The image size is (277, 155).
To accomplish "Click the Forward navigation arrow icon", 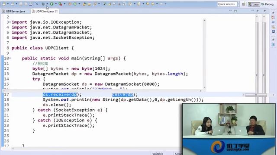I will coord(161,4).
